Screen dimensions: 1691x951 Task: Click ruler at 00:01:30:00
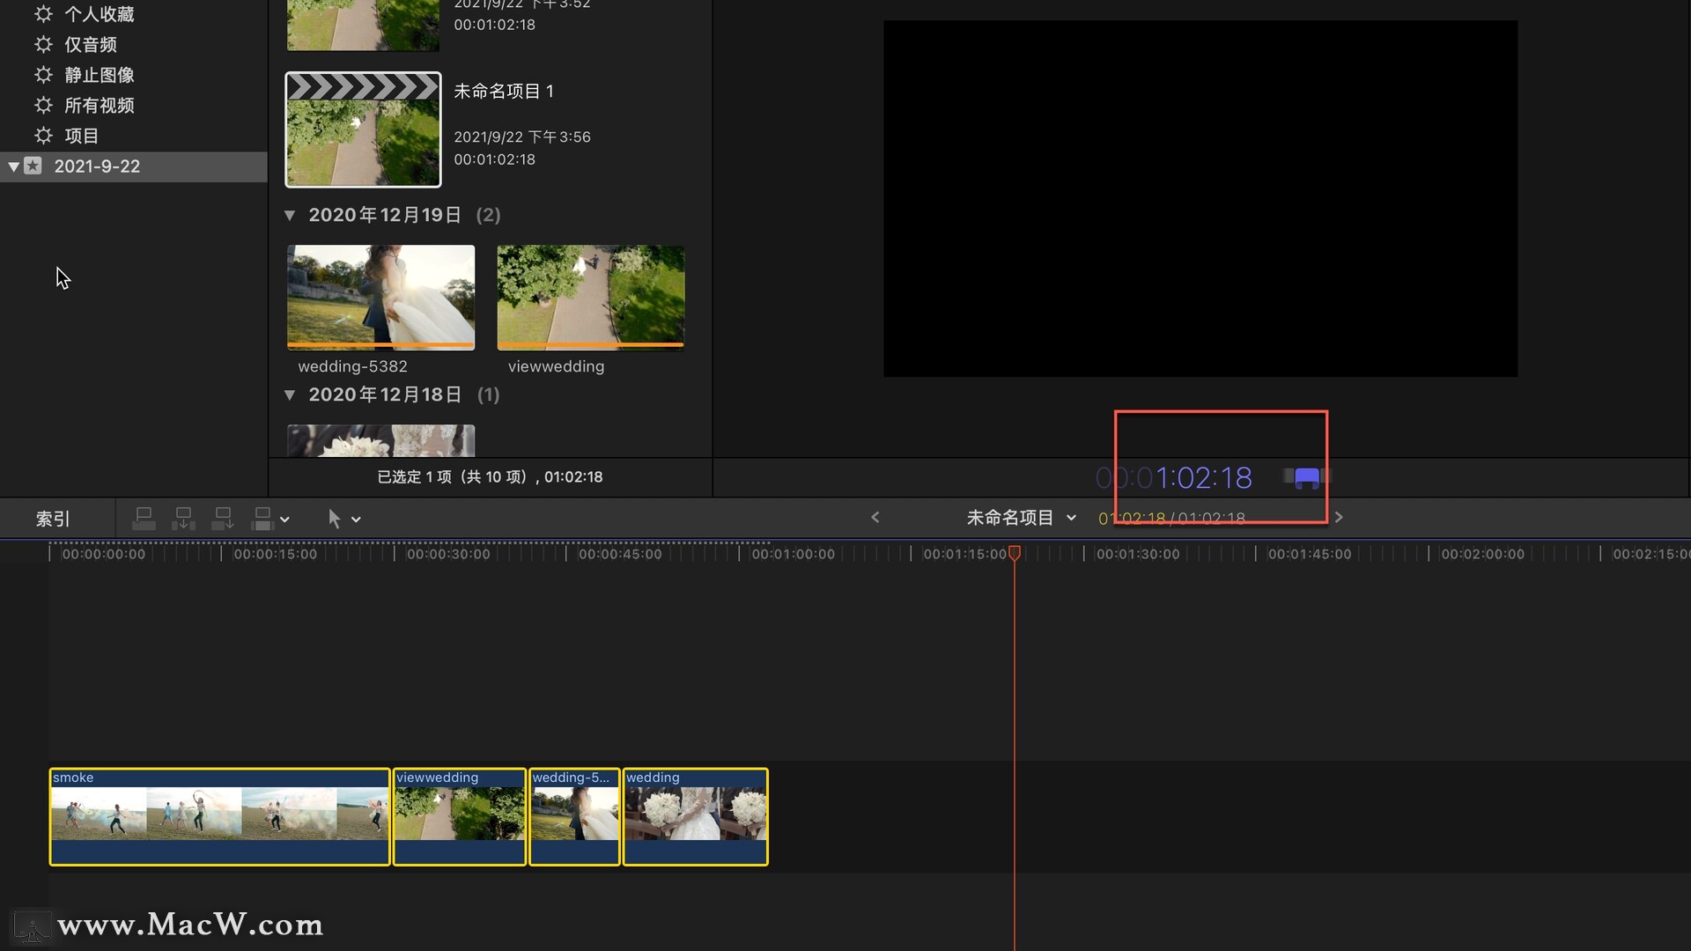pyautogui.click(x=1138, y=554)
